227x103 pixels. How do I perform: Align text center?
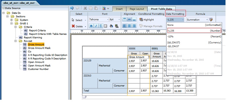129,26
